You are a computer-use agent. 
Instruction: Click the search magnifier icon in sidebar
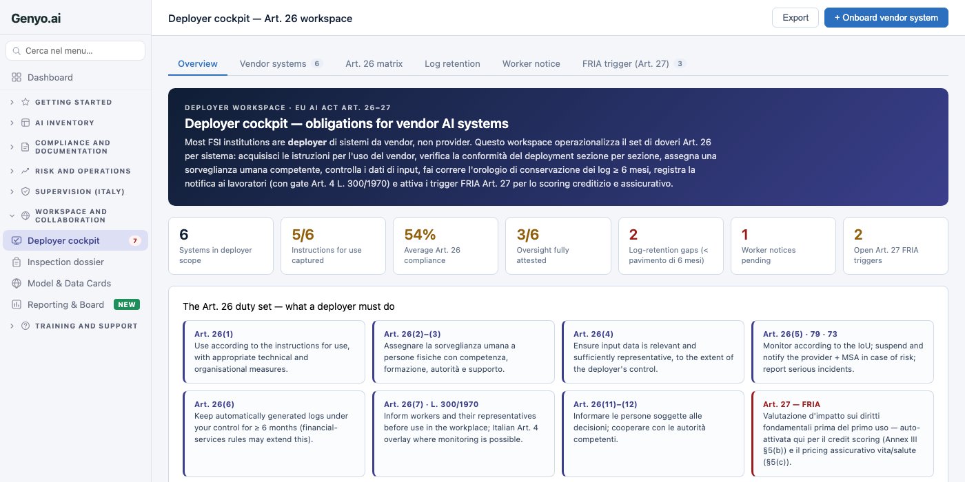(17, 51)
